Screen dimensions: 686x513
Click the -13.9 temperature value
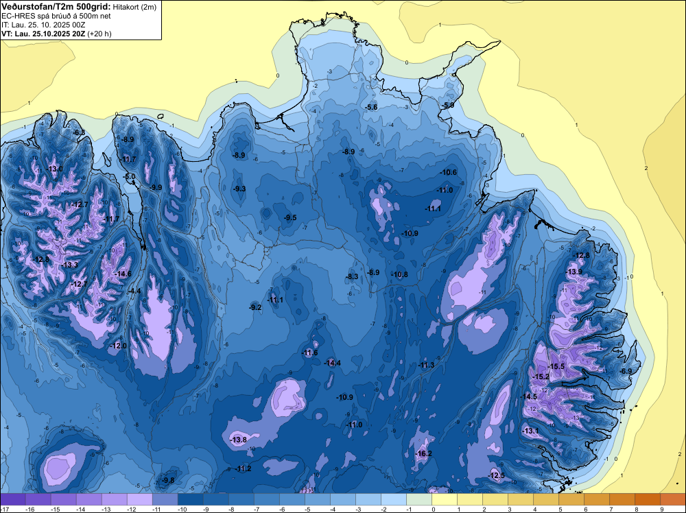click(x=573, y=272)
